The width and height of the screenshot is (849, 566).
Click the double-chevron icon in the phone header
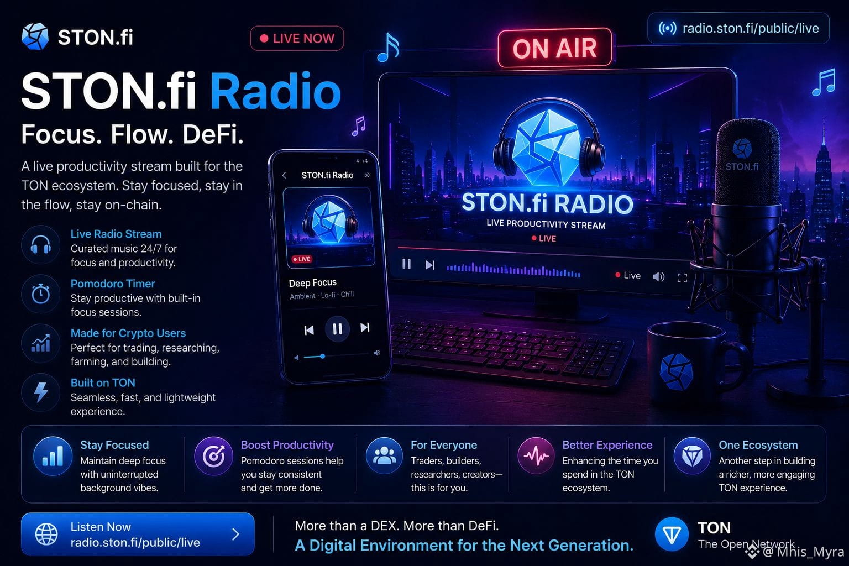[x=366, y=175]
